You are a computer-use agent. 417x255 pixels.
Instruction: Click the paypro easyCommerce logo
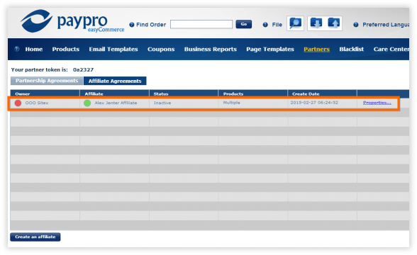click(72, 21)
